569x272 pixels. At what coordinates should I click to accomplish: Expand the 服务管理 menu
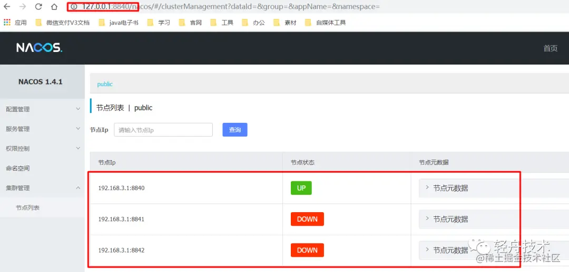pos(43,129)
